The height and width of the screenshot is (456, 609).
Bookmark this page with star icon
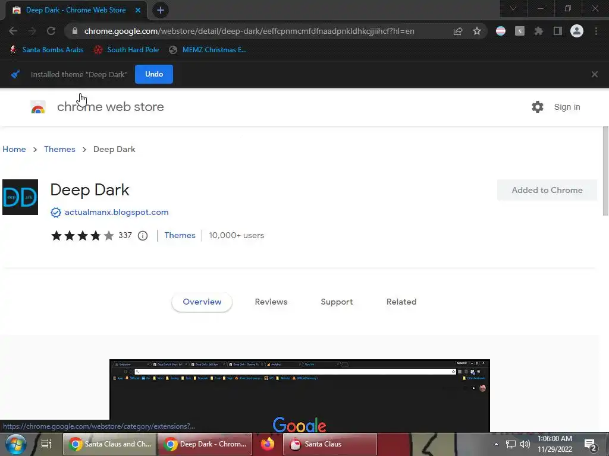pos(477,31)
